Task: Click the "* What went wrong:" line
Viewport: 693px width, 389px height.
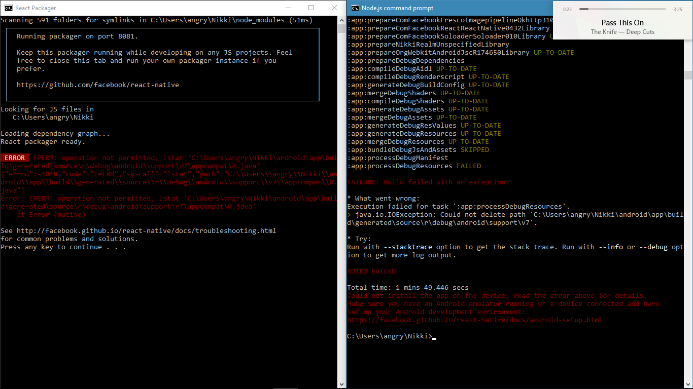Action: click(384, 199)
